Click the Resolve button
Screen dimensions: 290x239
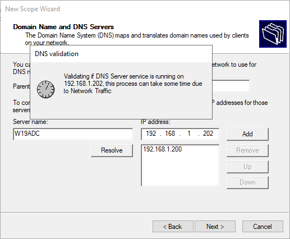tap(112, 150)
